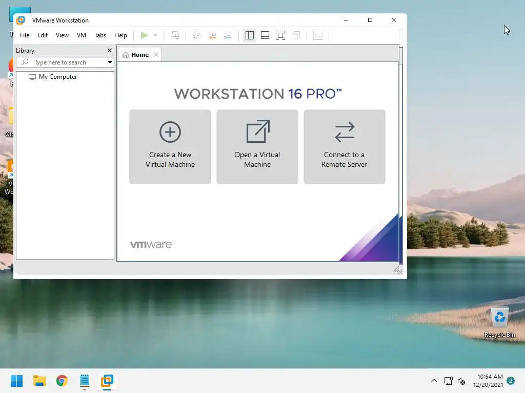Open the notification count badge
This screenshot has height=393, width=525.
(x=511, y=381)
